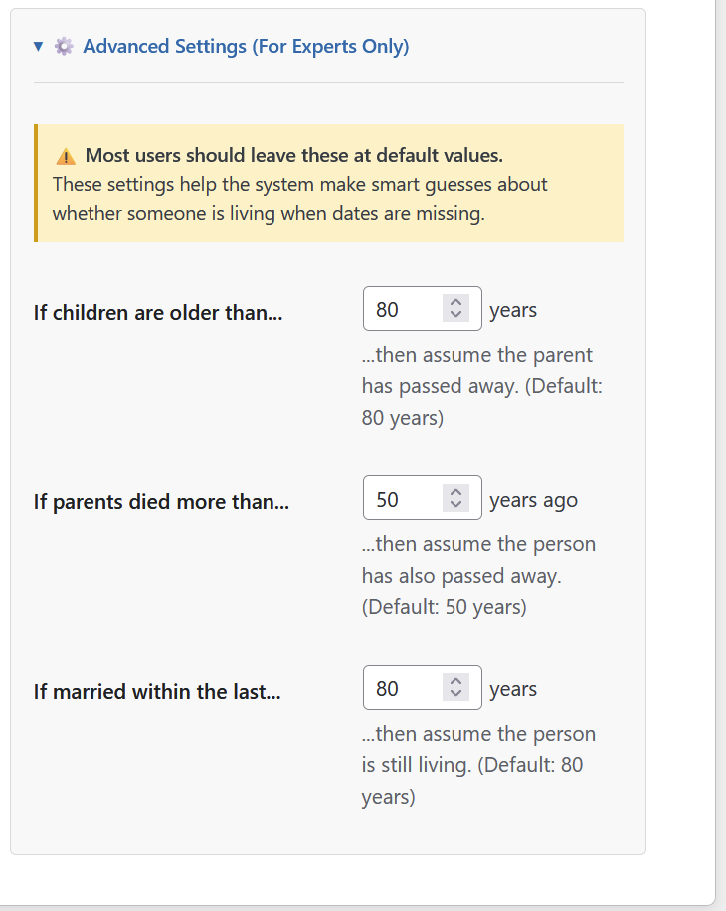Click the 'person has also passed away' hint

478,575
